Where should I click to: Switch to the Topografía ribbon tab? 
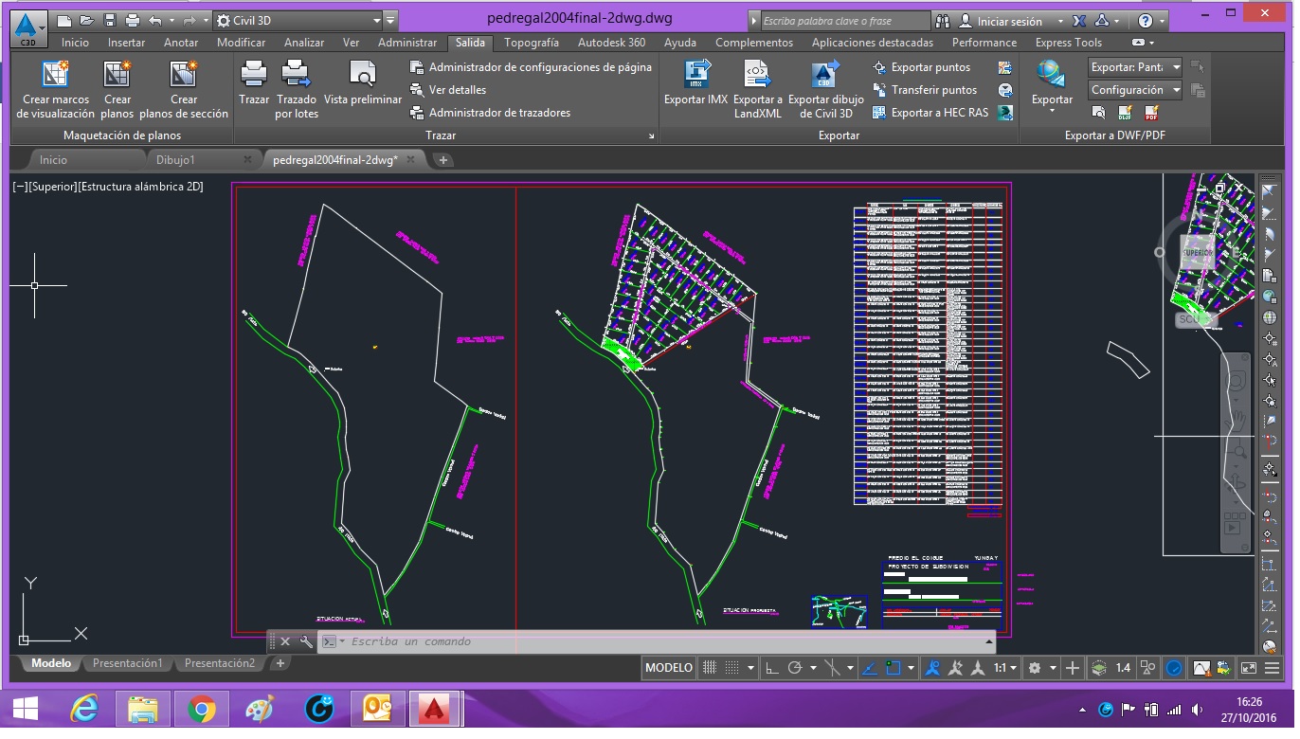tap(532, 43)
